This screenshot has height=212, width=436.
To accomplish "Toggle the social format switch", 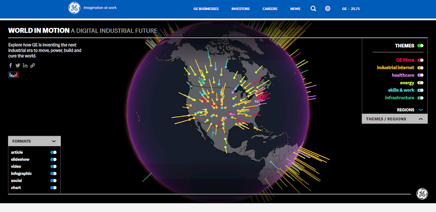I will (53, 181).
